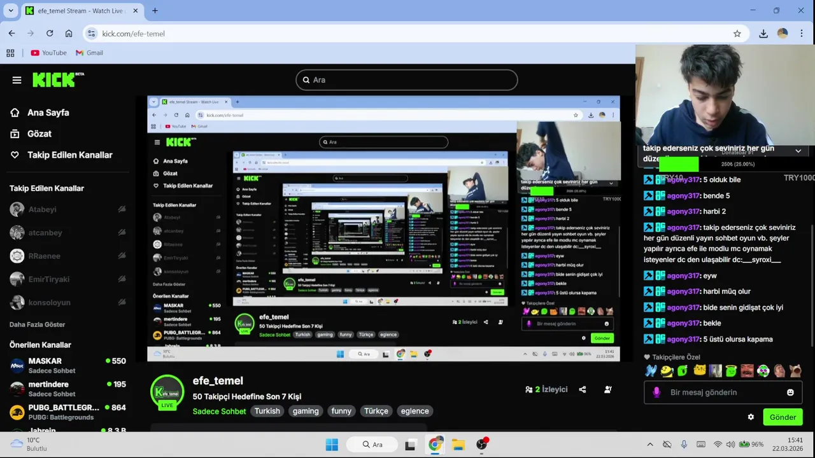Image resolution: width=815 pixels, height=458 pixels.
Task: Reload the page
Action: (x=50, y=34)
